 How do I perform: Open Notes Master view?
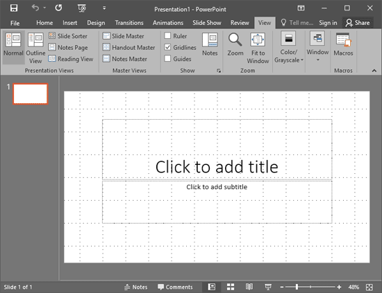pyautogui.click(x=125, y=59)
